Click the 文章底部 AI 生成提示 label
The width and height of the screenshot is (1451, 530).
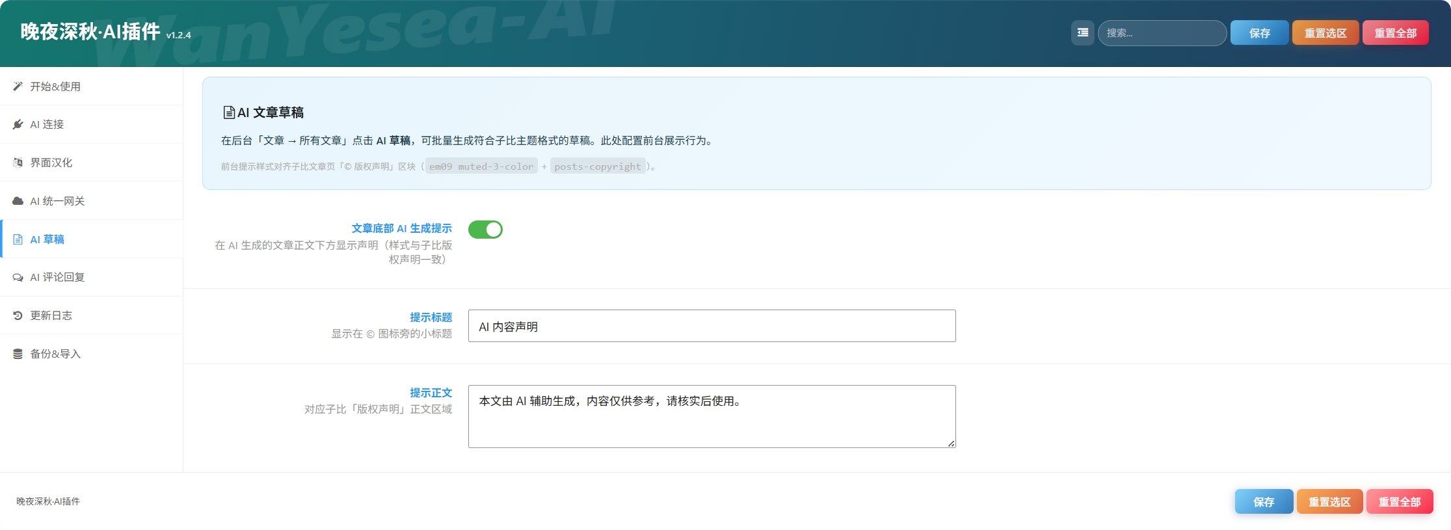pos(402,228)
